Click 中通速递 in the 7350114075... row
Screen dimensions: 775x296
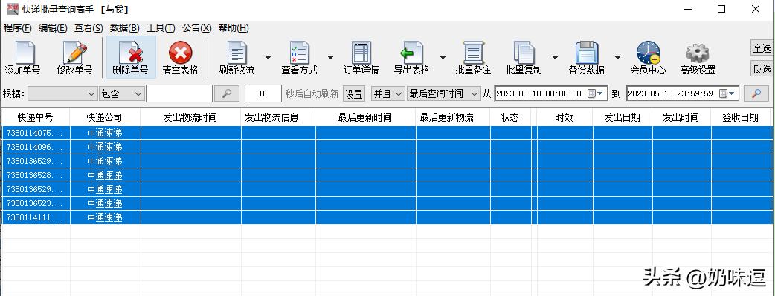[x=105, y=134]
